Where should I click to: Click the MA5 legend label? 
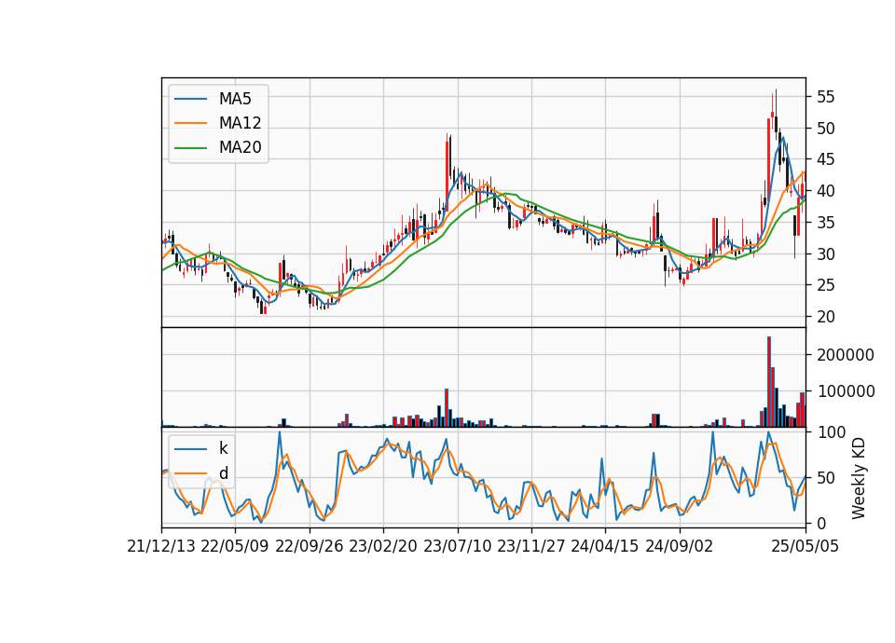tap(235, 99)
